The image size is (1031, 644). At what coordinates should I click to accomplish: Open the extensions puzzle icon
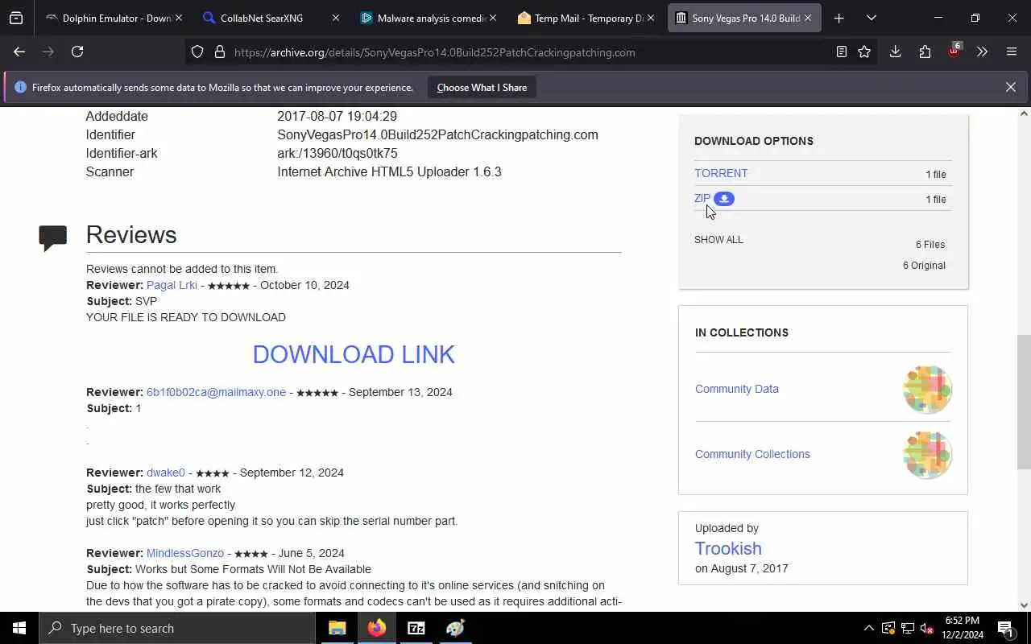tap(925, 52)
